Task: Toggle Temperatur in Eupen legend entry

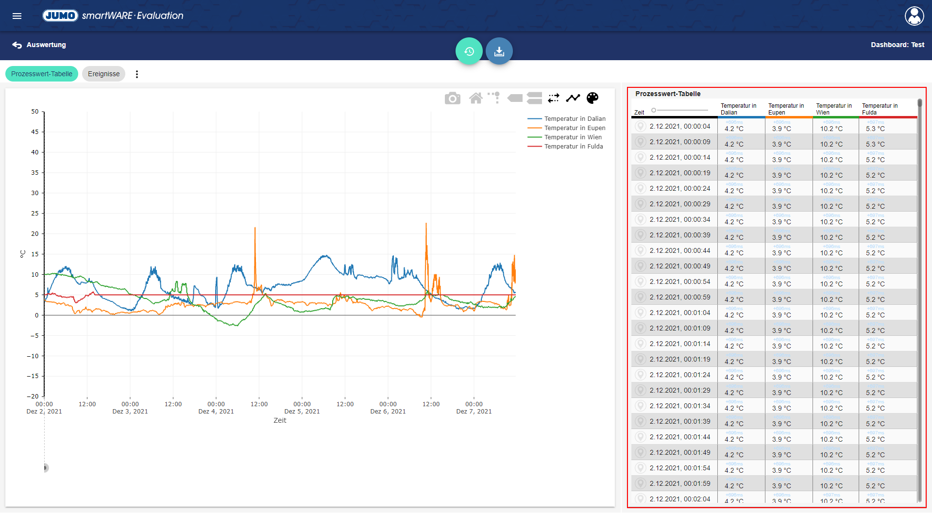Action: pos(575,128)
